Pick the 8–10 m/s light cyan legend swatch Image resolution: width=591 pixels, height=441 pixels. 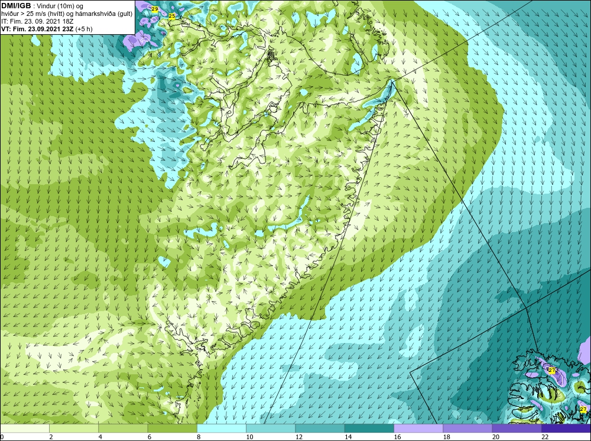click(222, 429)
